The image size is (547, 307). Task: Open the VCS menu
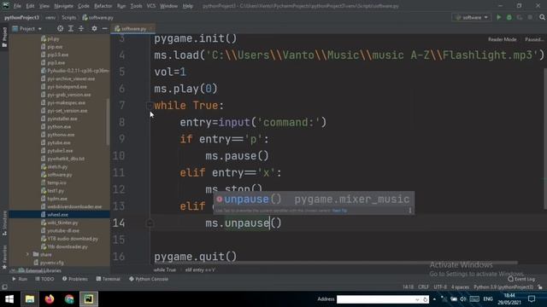click(150, 6)
